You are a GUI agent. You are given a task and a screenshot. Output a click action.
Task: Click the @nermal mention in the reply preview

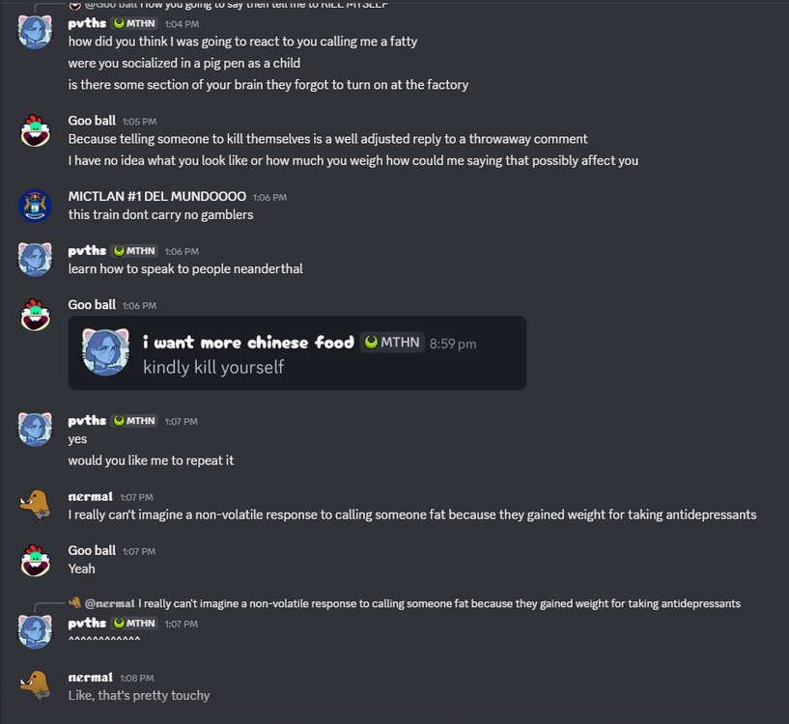tap(110, 603)
